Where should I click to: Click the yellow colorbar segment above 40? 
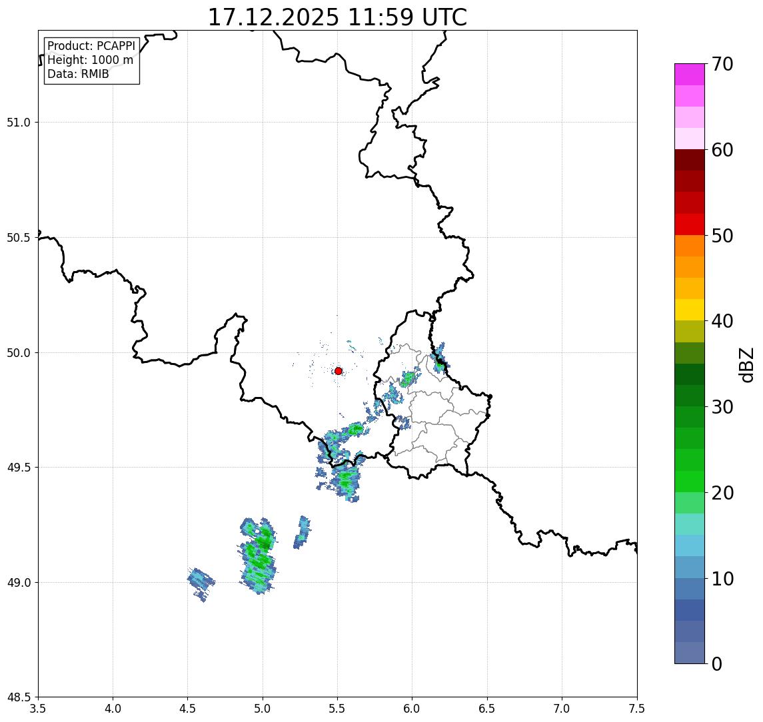(690, 310)
